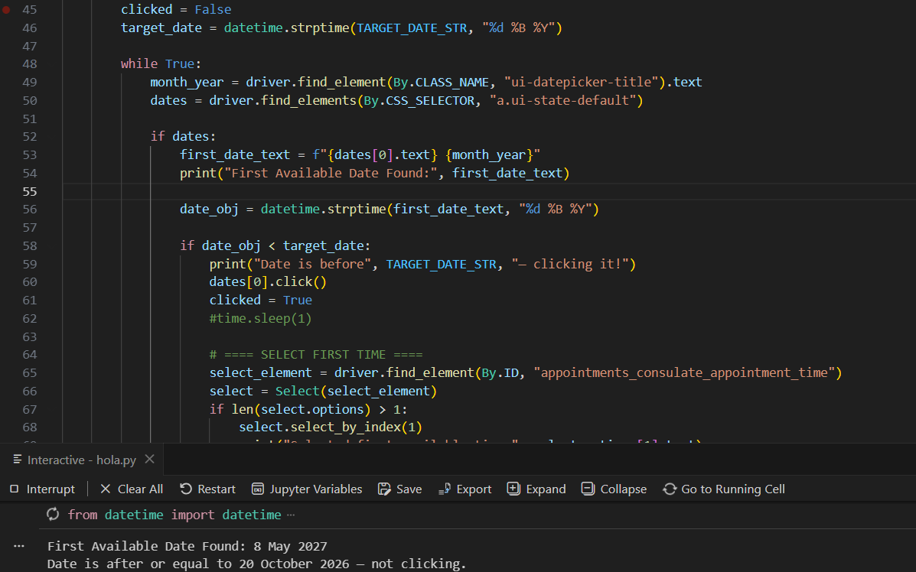Expand the truncated output via the ellipsis

[19, 546]
